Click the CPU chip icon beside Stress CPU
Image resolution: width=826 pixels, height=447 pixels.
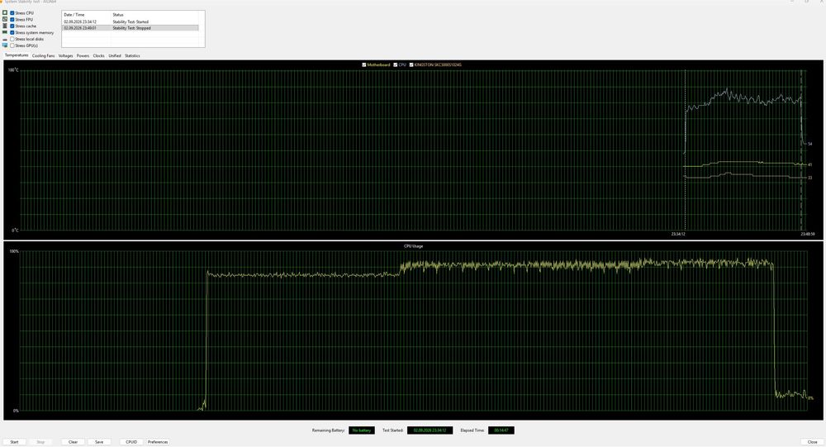pyautogui.click(x=5, y=12)
